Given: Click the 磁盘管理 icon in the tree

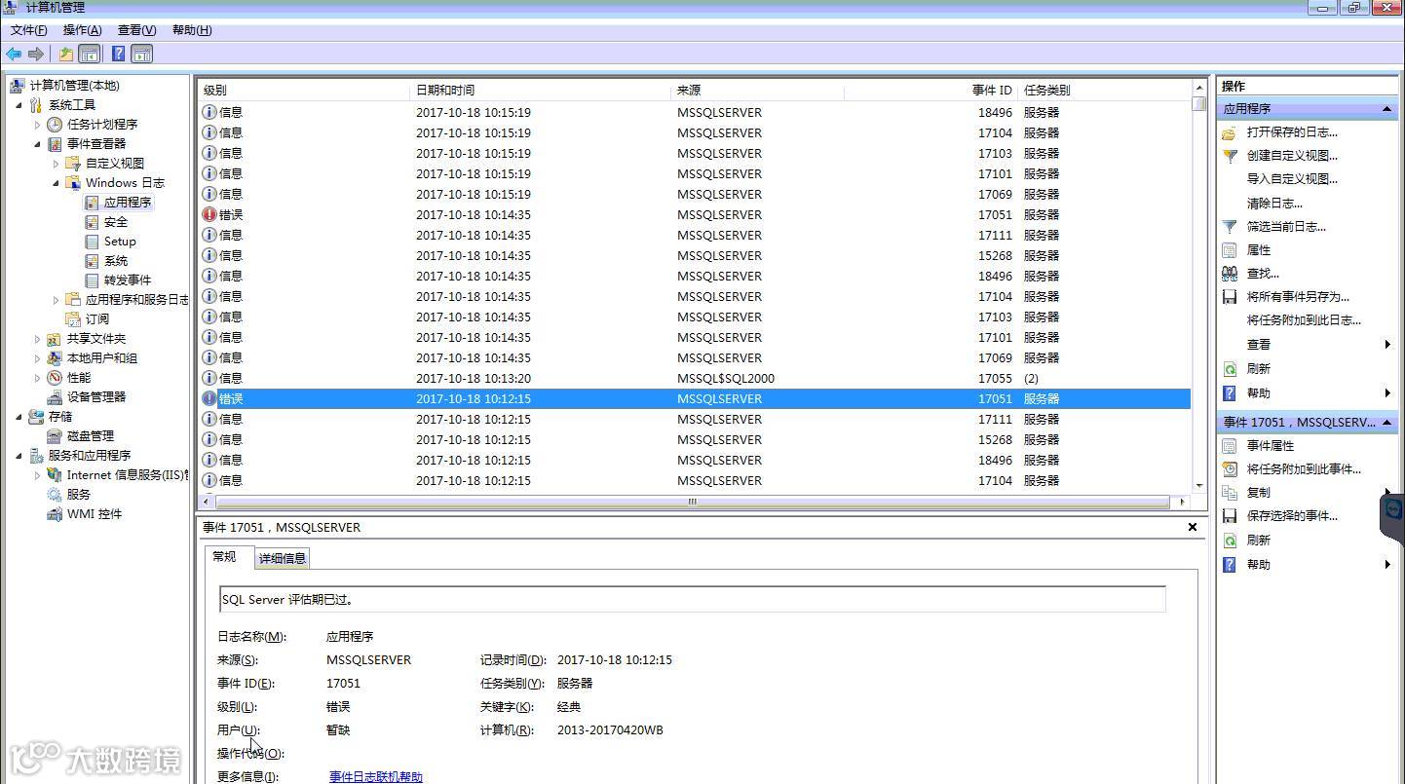Looking at the screenshot, I should (56, 436).
